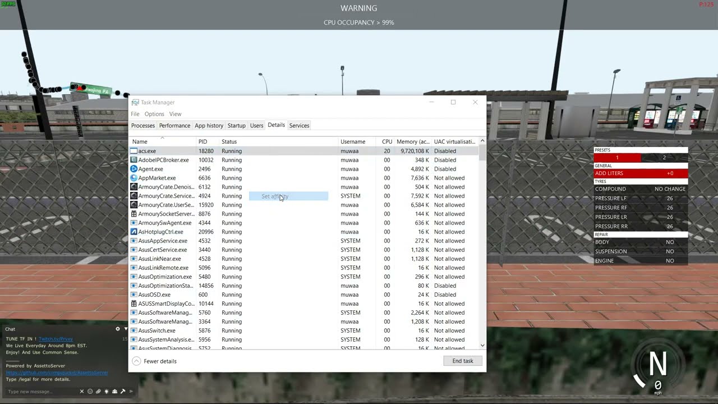This screenshot has width=718, height=404.
Task: Sort by the PID column header
Action: click(207, 141)
